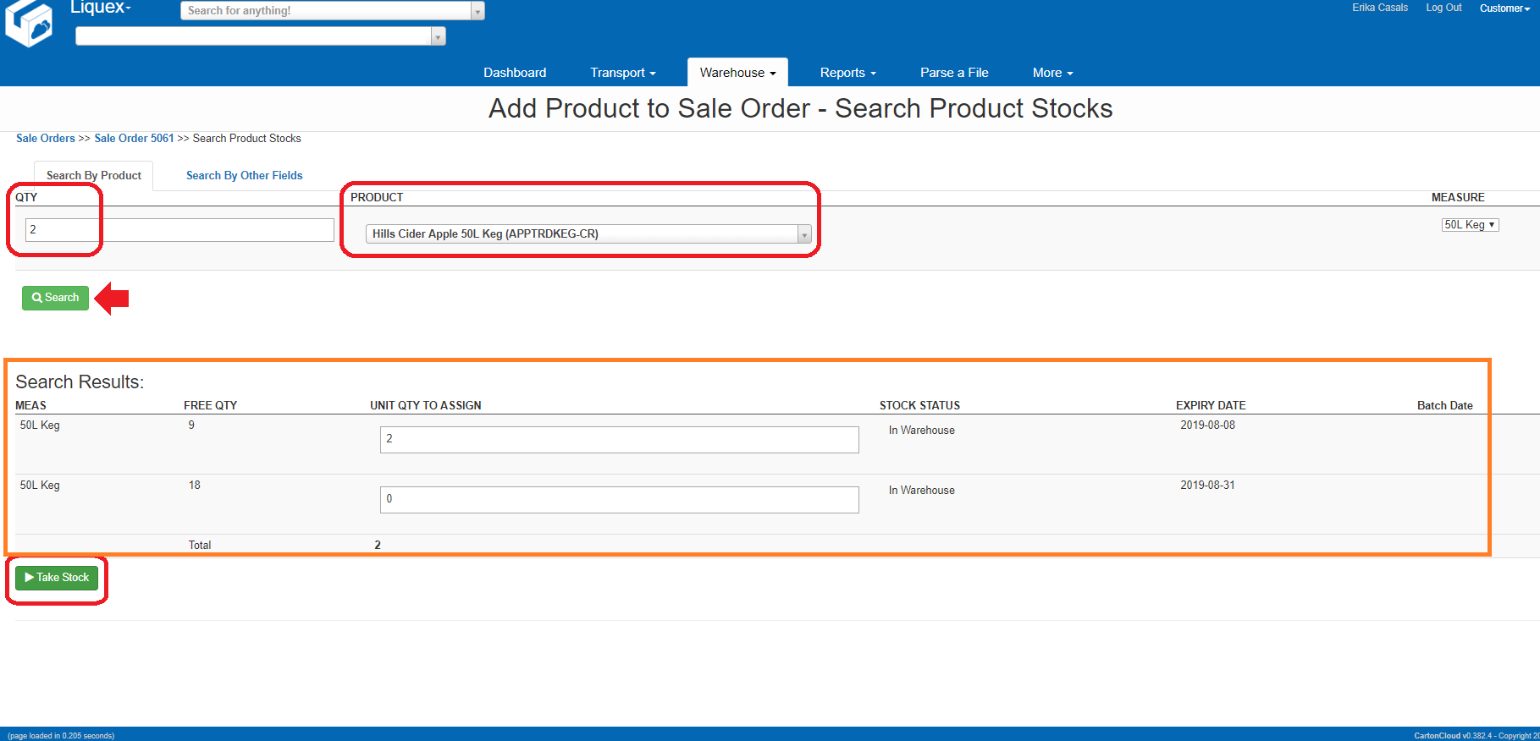Go to the Dashboard page

(515, 73)
